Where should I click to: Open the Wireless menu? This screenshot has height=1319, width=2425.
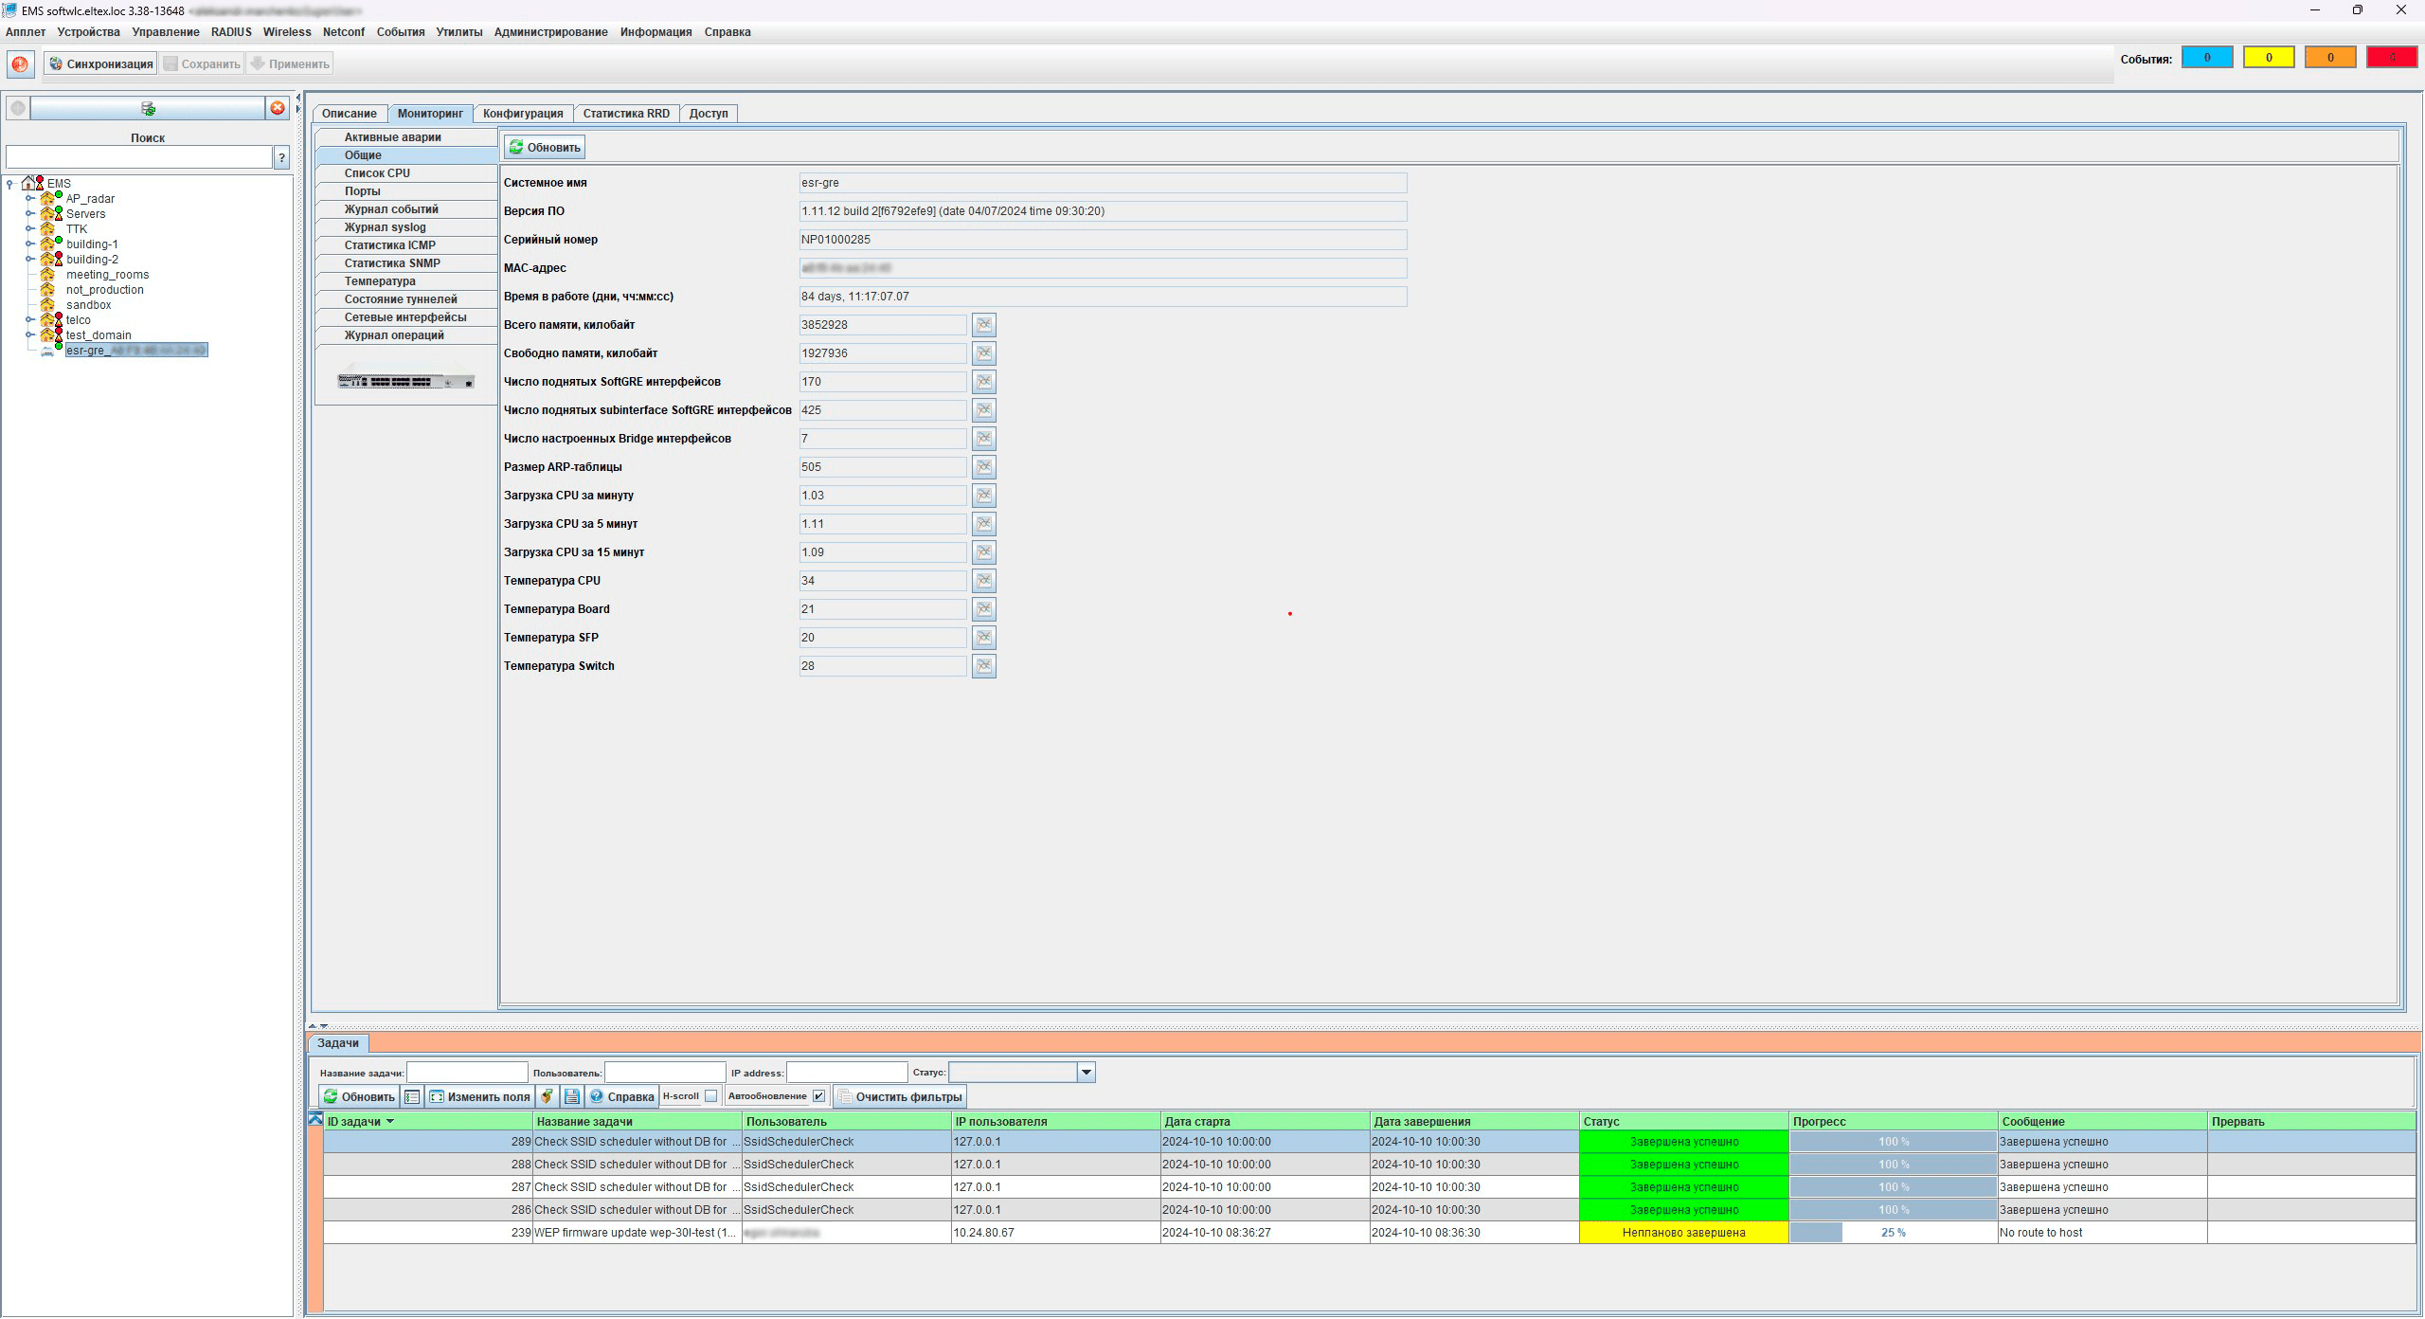point(286,32)
